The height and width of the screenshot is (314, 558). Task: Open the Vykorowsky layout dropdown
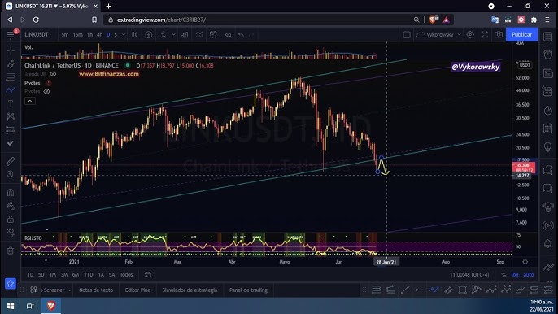[439, 34]
